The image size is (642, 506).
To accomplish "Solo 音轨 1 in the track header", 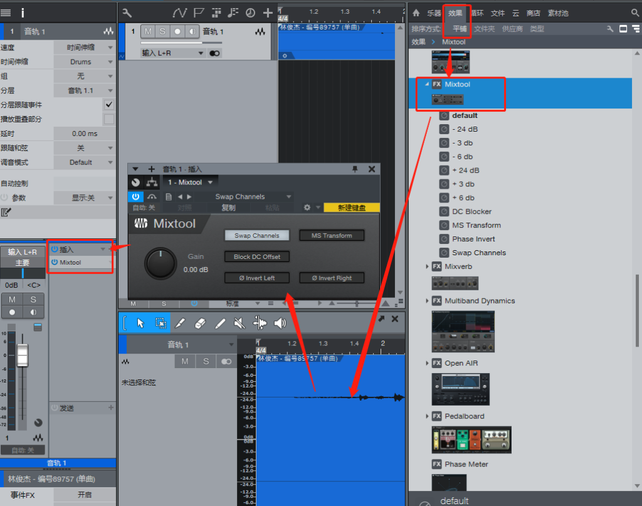I will [x=162, y=31].
